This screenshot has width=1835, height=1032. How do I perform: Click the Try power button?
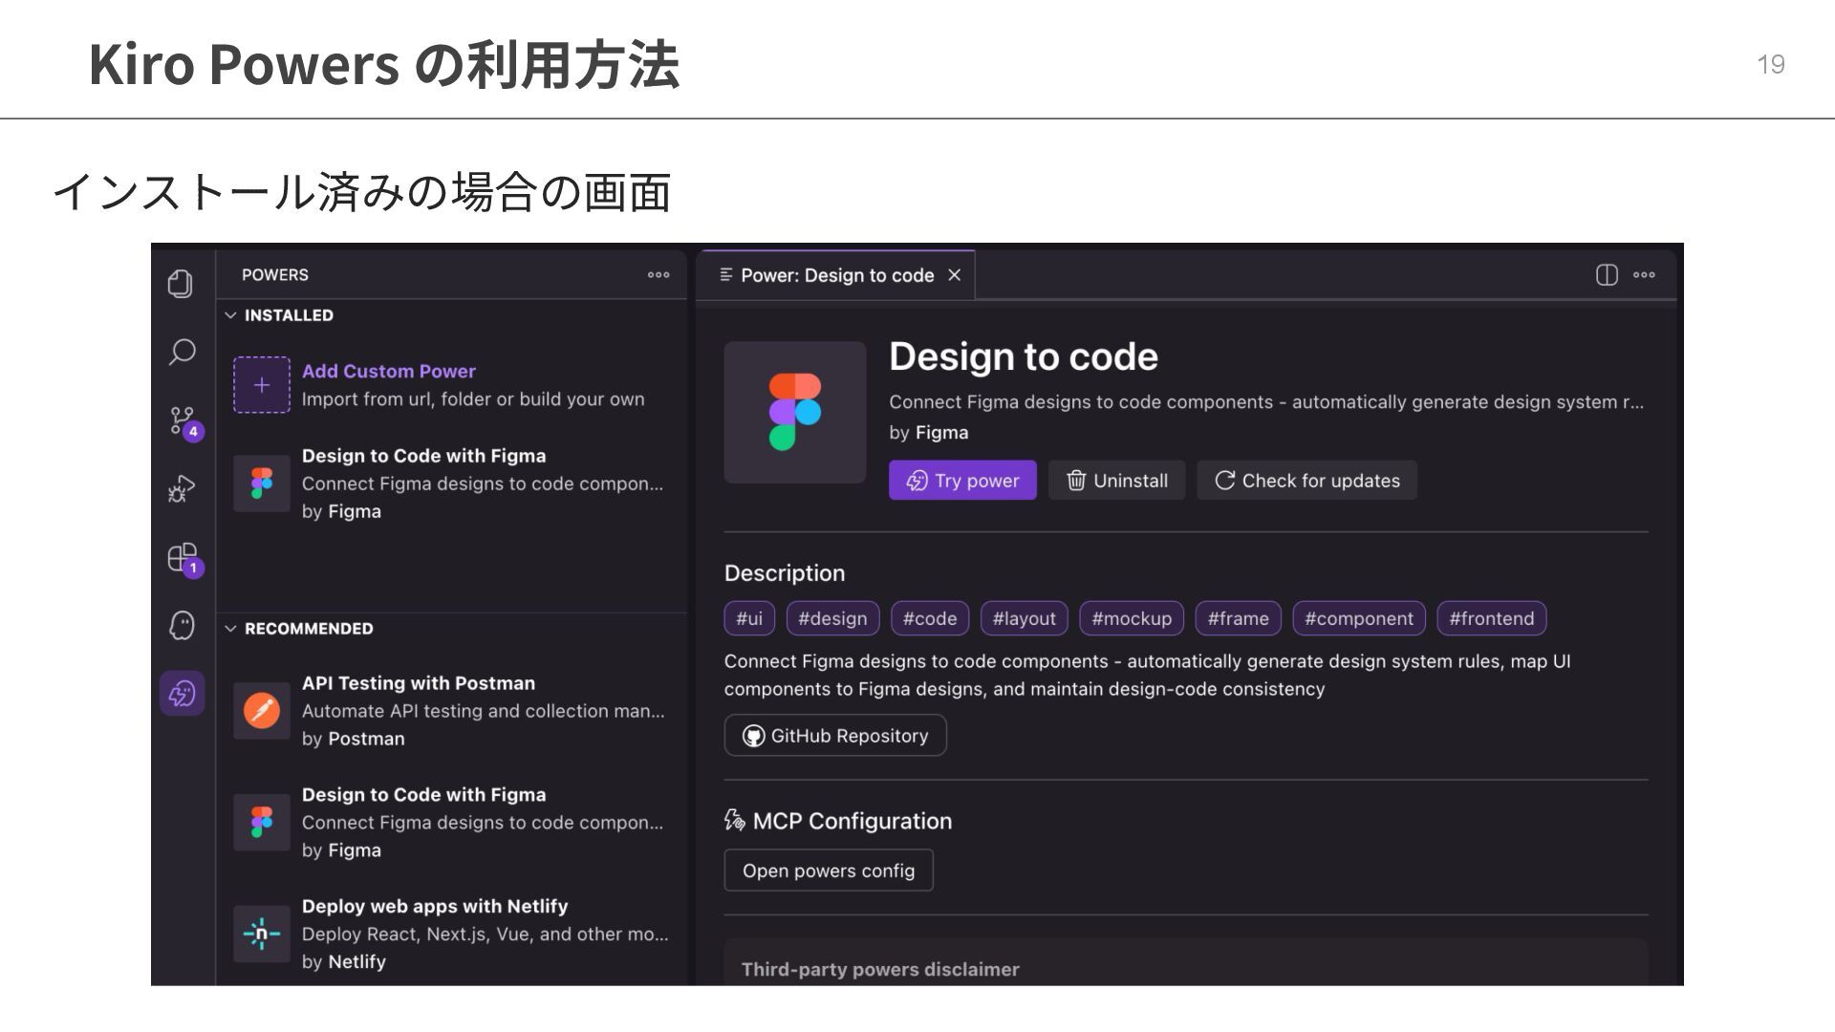tap(962, 481)
